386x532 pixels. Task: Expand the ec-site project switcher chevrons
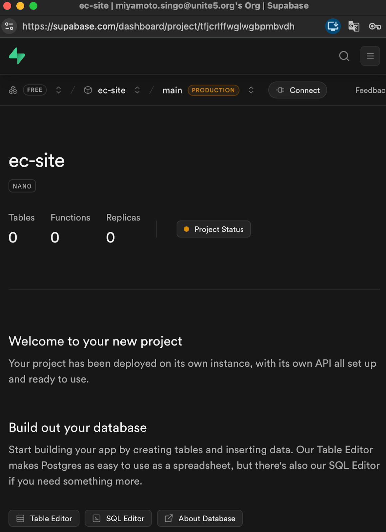pyautogui.click(x=137, y=90)
